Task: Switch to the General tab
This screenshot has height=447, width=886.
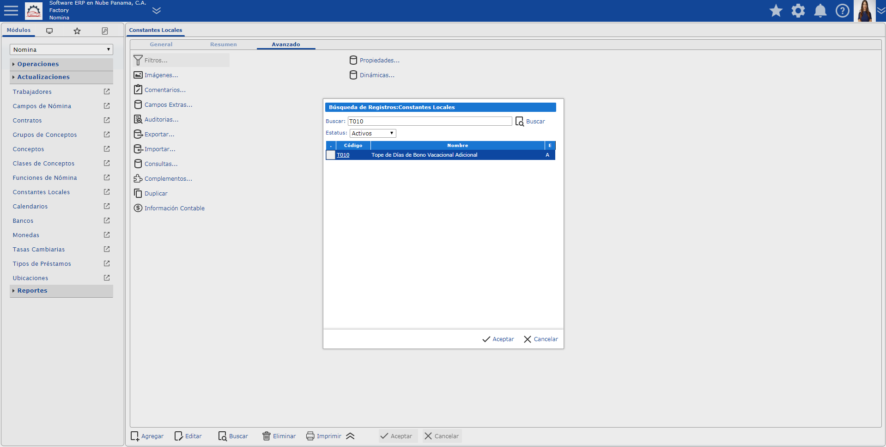Action: [x=161, y=44]
